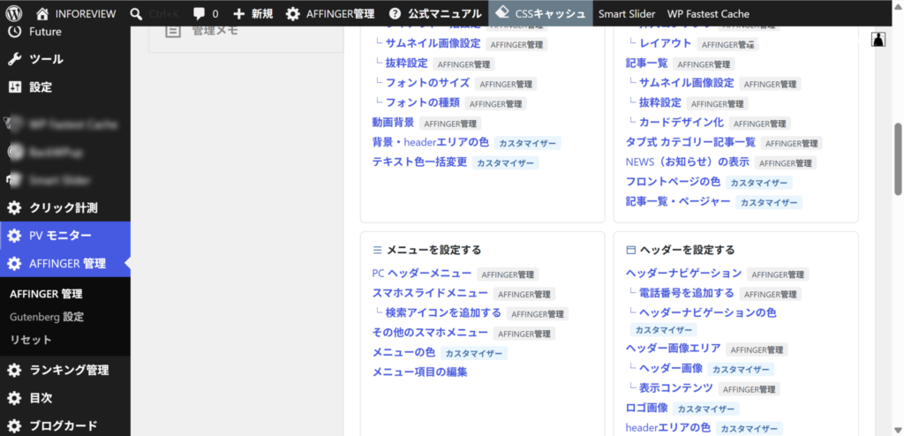The image size is (904, 436).
Task: Open the テキスト色一括変更 link
Action: 419,162
